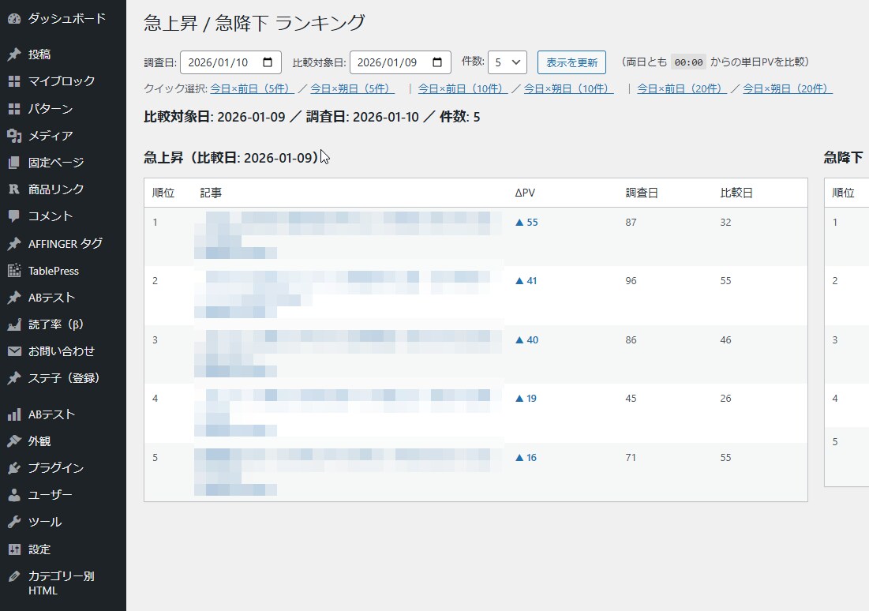Click the media icon beside メディア

(14, 136)
